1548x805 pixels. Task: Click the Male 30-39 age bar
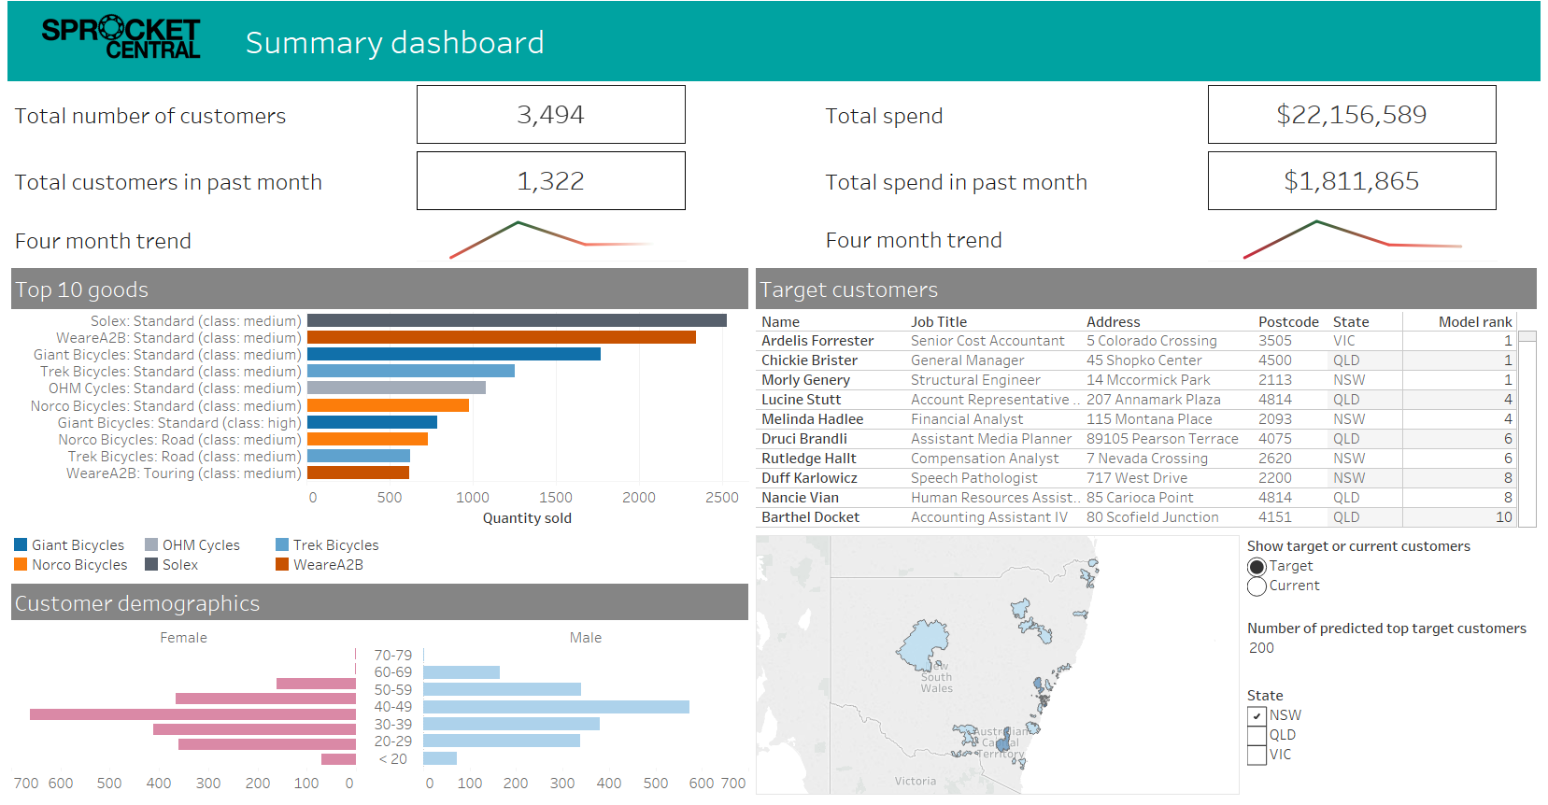coord(511,724)
